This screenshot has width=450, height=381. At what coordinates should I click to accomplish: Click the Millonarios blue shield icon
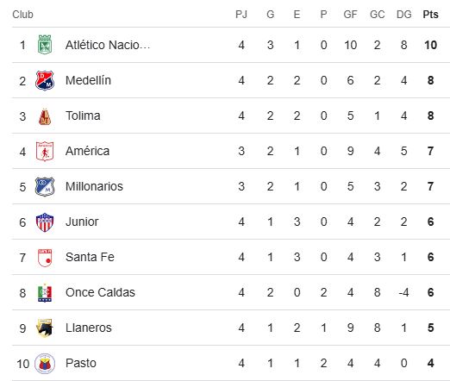coord(45,186)
